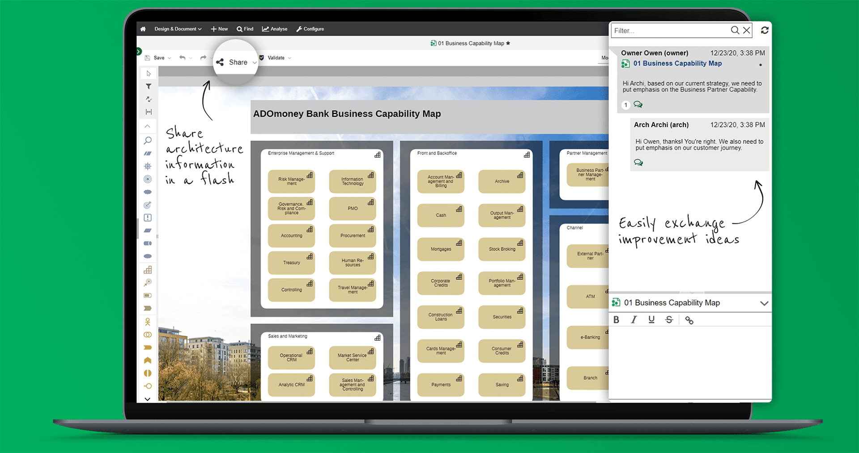859x453 pixels.
Task: Open the Validate dropdown options
Action: (x=290, y=58)
